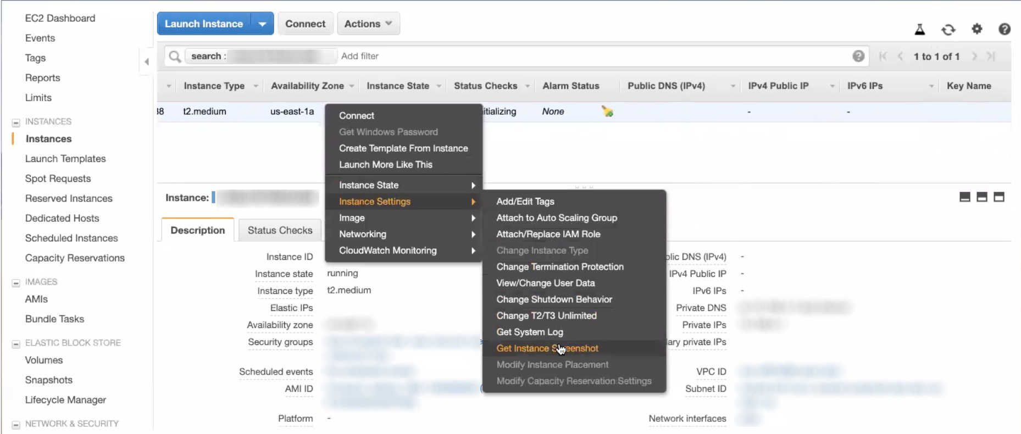Minimize the details pane layout
Image resolution: width=1021 pixels, height=434 pixels.
point(964,197)
